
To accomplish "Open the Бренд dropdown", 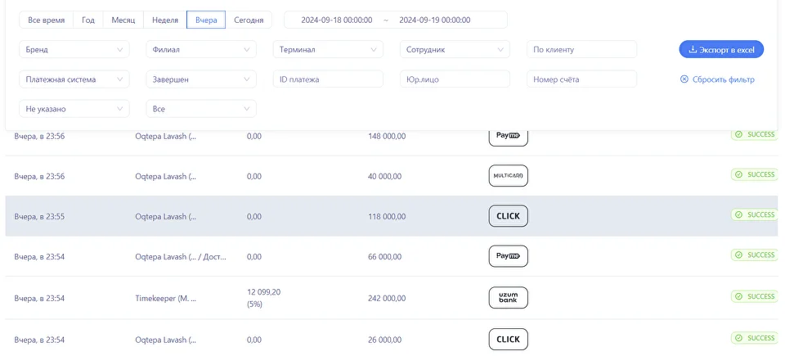I will click(74, 50).
